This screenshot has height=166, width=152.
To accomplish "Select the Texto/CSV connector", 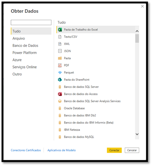I will pos(71,37).
